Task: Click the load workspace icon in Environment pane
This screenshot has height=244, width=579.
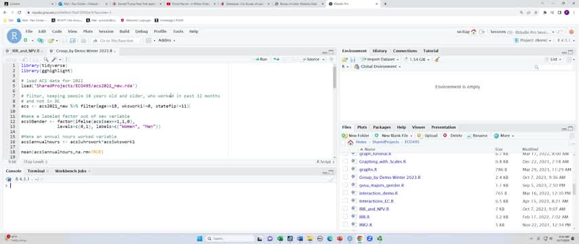Action: (x=344, y=59)
